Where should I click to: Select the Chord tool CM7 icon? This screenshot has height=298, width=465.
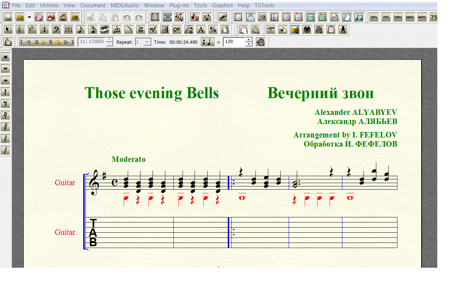coord(177,30)
